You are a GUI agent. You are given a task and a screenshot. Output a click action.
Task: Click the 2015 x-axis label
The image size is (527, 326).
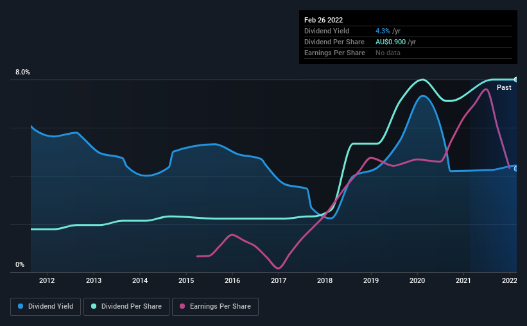[186, 280]
